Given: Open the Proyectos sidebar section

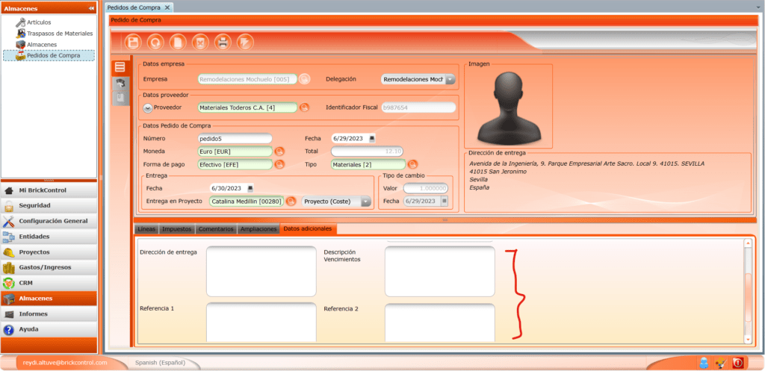Looking at the screenshot, I should click(34, 252).
